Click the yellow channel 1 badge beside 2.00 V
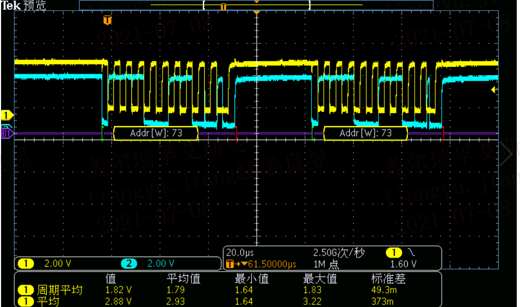Screen dimensions: 520x307 (x=26, y=264)
